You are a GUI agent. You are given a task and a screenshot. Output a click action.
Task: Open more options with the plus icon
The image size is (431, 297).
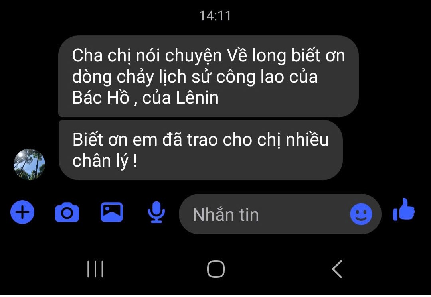[22, 212]
